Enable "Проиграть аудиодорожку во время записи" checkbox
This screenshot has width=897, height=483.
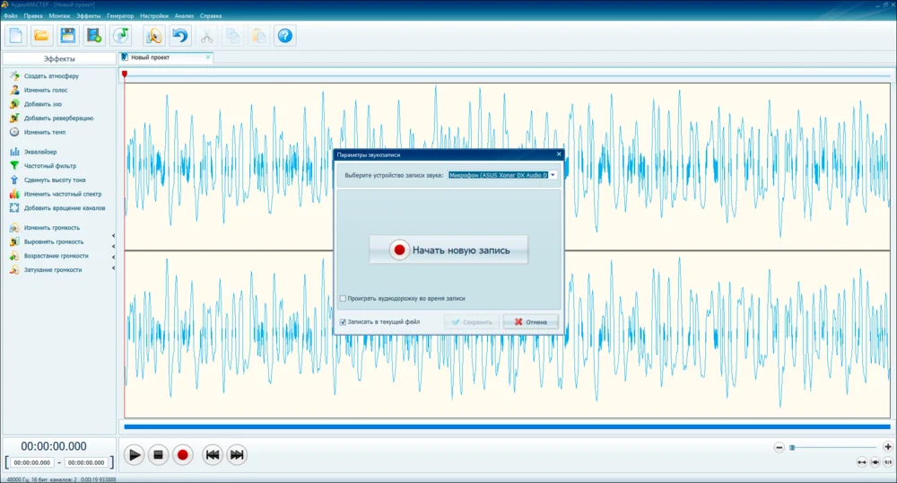344,298
